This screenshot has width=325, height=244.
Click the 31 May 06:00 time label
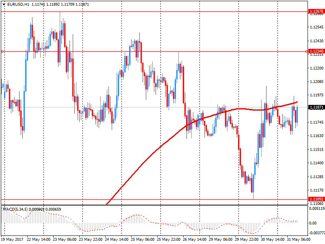(x=299, y=240)
